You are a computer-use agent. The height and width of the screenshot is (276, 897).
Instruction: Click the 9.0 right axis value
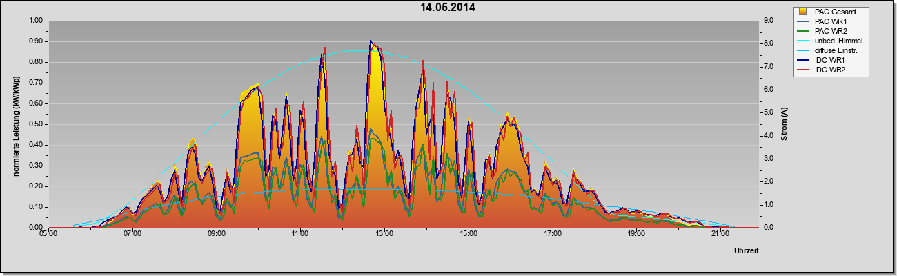[x=769, y=21]
